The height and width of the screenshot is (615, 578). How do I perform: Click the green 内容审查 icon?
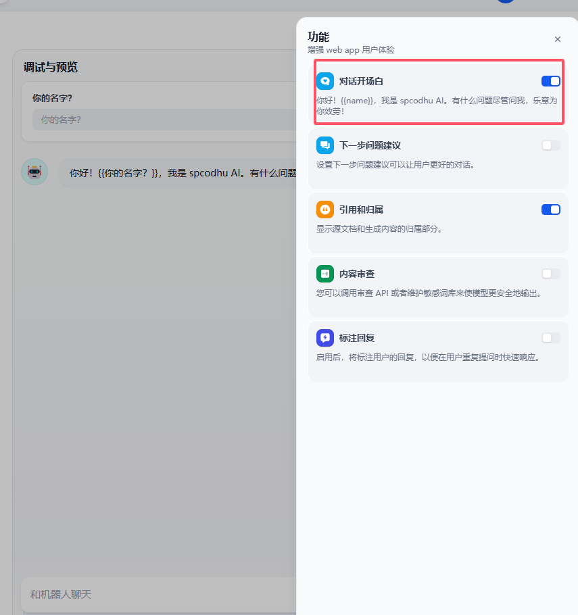[x=325, y=274]
